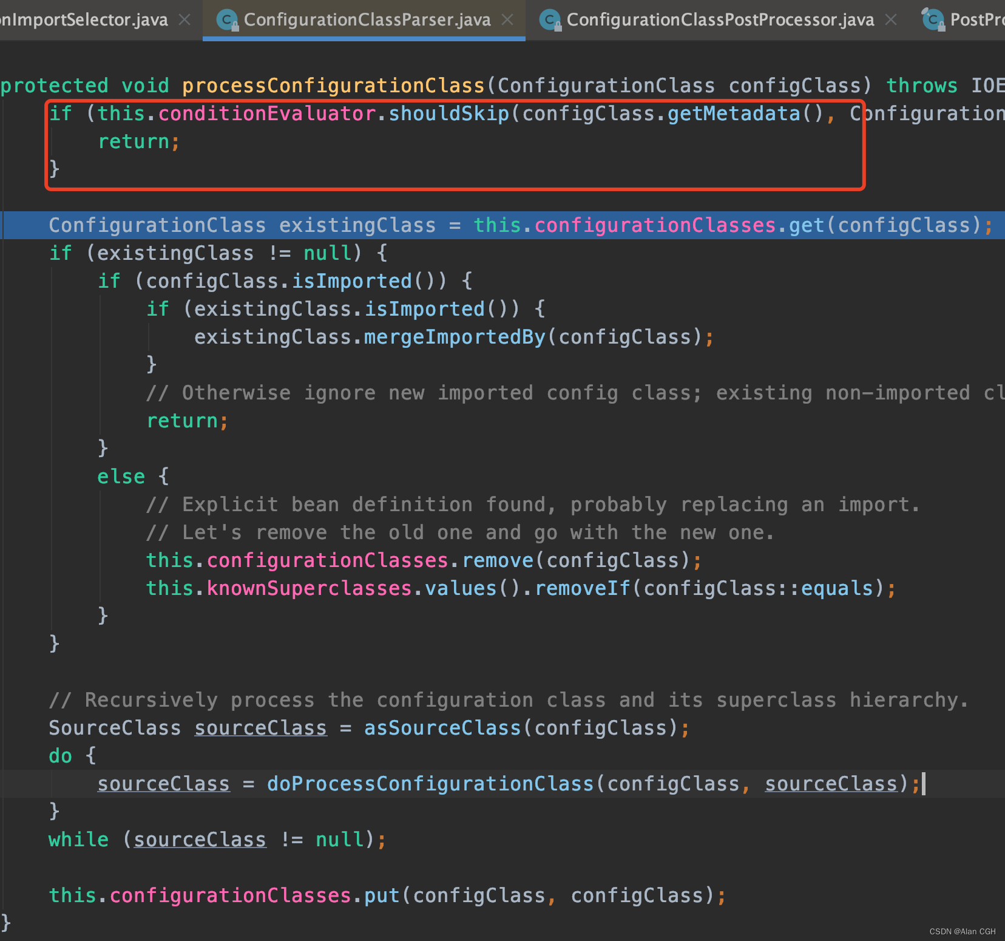The height and width of the screenshot is (941, 1005).
Task: Click 'Otherwise ignore new imported' comment
Action: pyautogui.click(x=575, y=393)
